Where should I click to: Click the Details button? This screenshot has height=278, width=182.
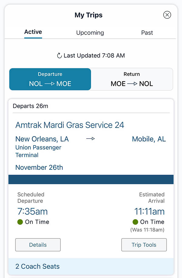click(x=38, y=245)
